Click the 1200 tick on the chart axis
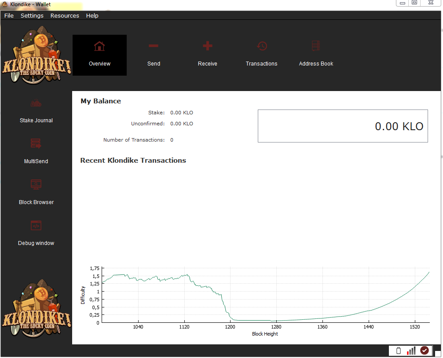The width and height of the screenshot is (443, 358). (x=230, y=327)
